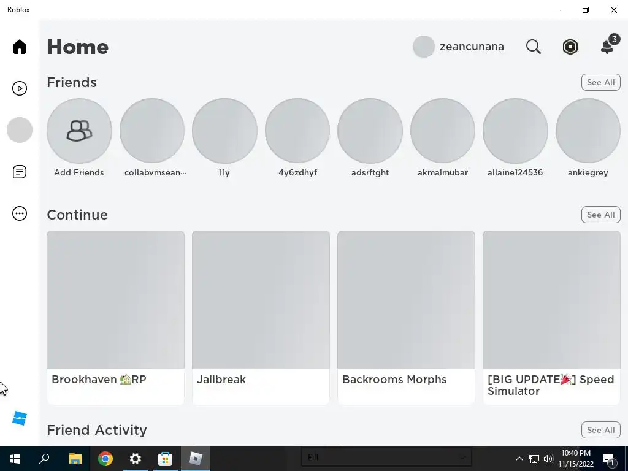See All friends
This screenshot has height=471, width=628.
click(x=600, y=82)
